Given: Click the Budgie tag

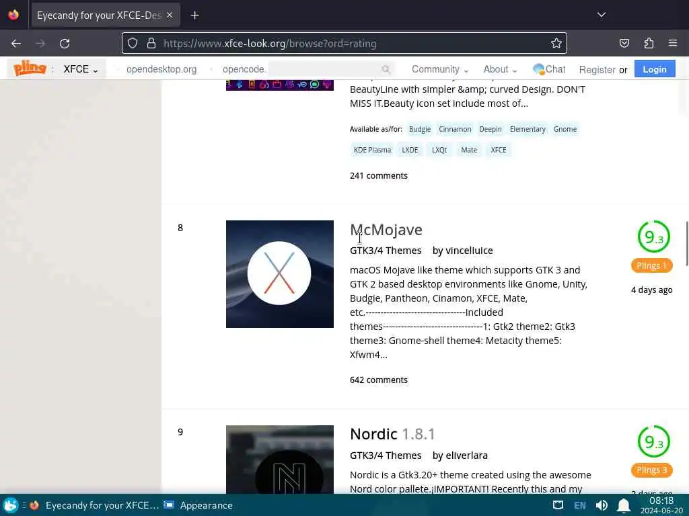Looking at the screenshot, I should pyautogui.click(x=420, y=129).
